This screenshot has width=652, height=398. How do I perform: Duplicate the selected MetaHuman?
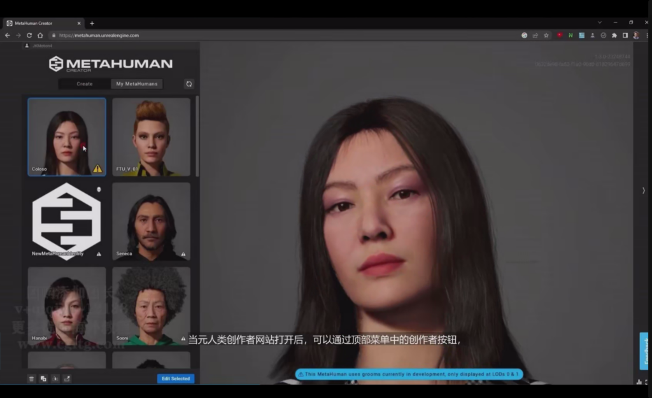[x=43, y=378]
